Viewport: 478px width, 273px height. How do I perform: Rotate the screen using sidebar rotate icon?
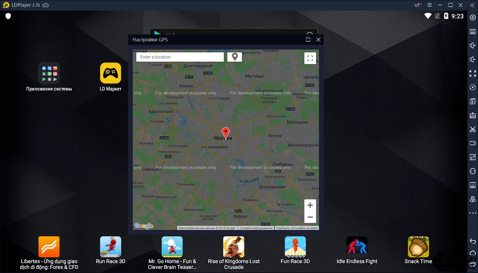tap(473, 171)
